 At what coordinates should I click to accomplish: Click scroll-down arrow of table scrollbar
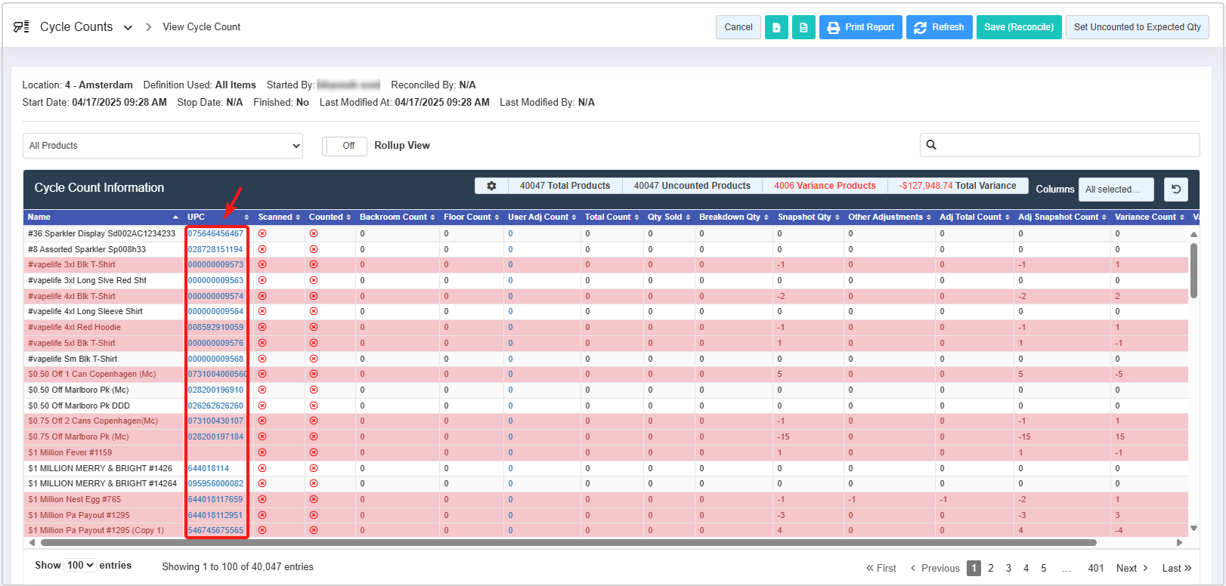click(x=1193, y=529)
